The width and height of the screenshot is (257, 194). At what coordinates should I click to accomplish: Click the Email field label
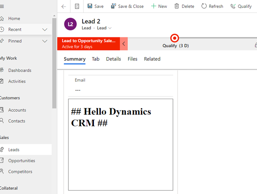tap(80, 80)
